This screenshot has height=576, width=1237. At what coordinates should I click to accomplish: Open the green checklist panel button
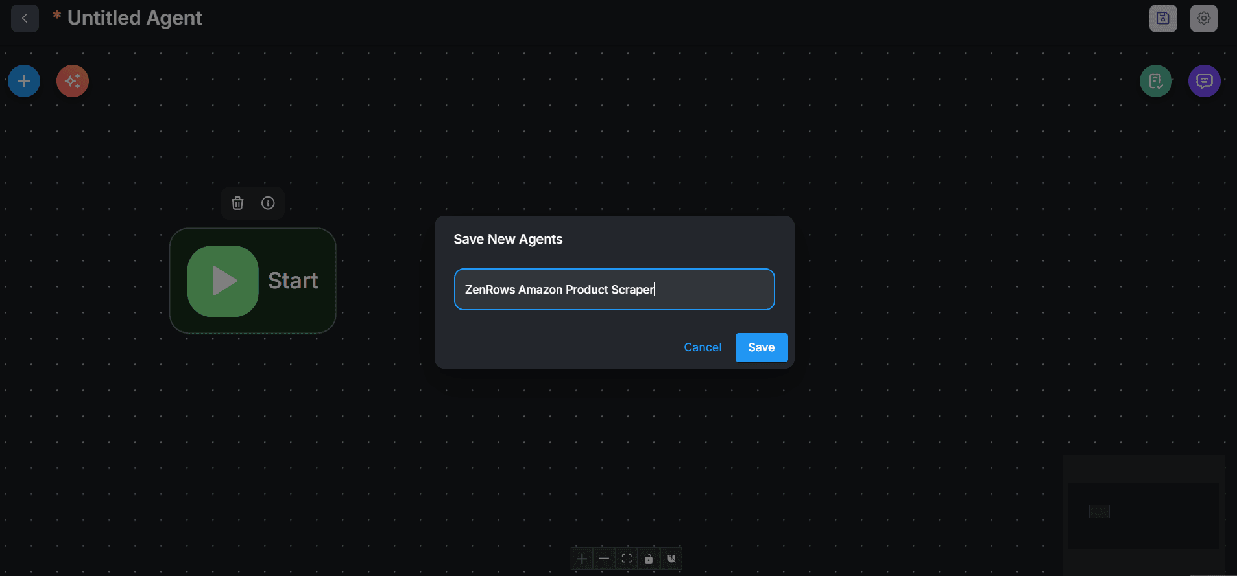1156,81
